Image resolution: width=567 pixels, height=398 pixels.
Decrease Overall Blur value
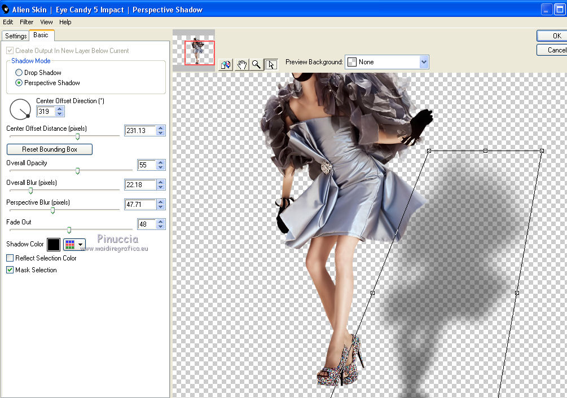161,187
